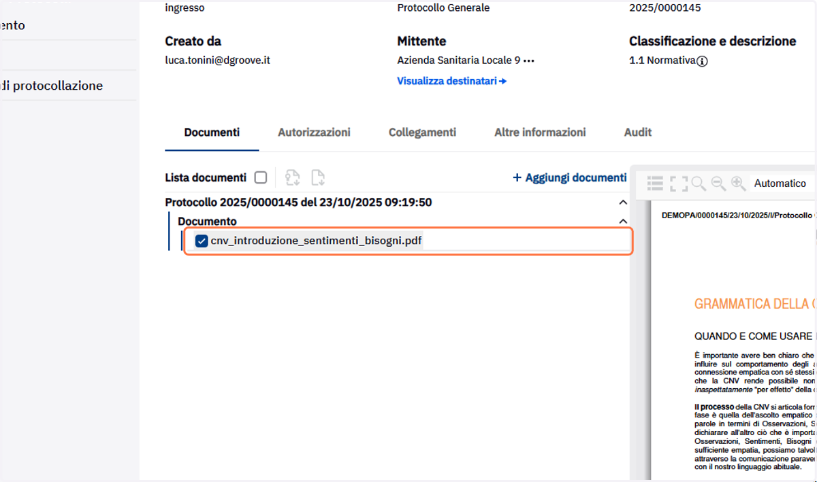The image size is (817, 482).
Task: Open the Autorizzazioni tab
Action: 314,133
